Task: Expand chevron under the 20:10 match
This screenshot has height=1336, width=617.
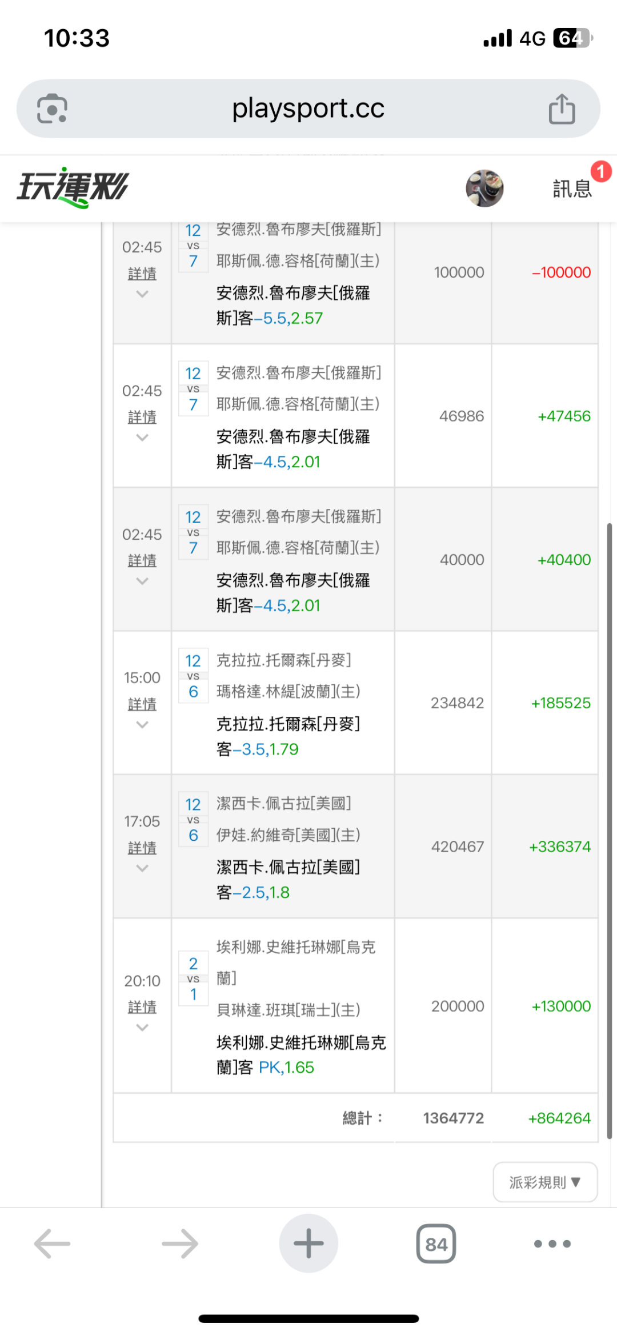Action: [x=142, y=1028]
